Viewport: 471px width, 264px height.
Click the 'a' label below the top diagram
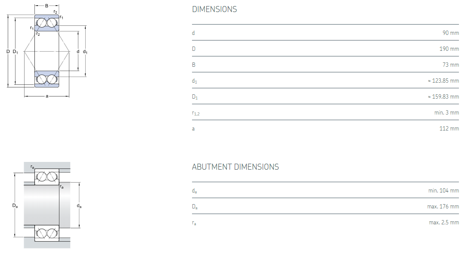[x=46, y=96]
